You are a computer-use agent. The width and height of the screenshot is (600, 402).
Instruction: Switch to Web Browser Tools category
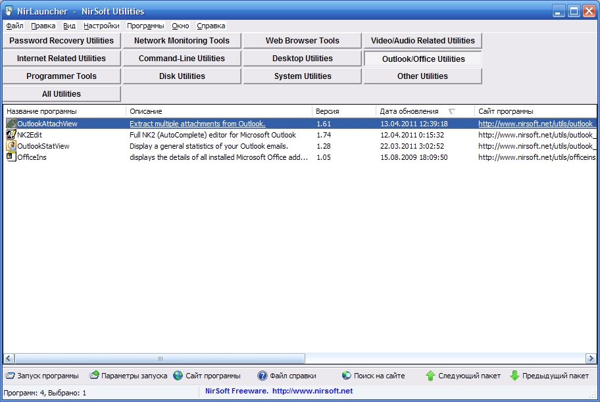[302, 41]
